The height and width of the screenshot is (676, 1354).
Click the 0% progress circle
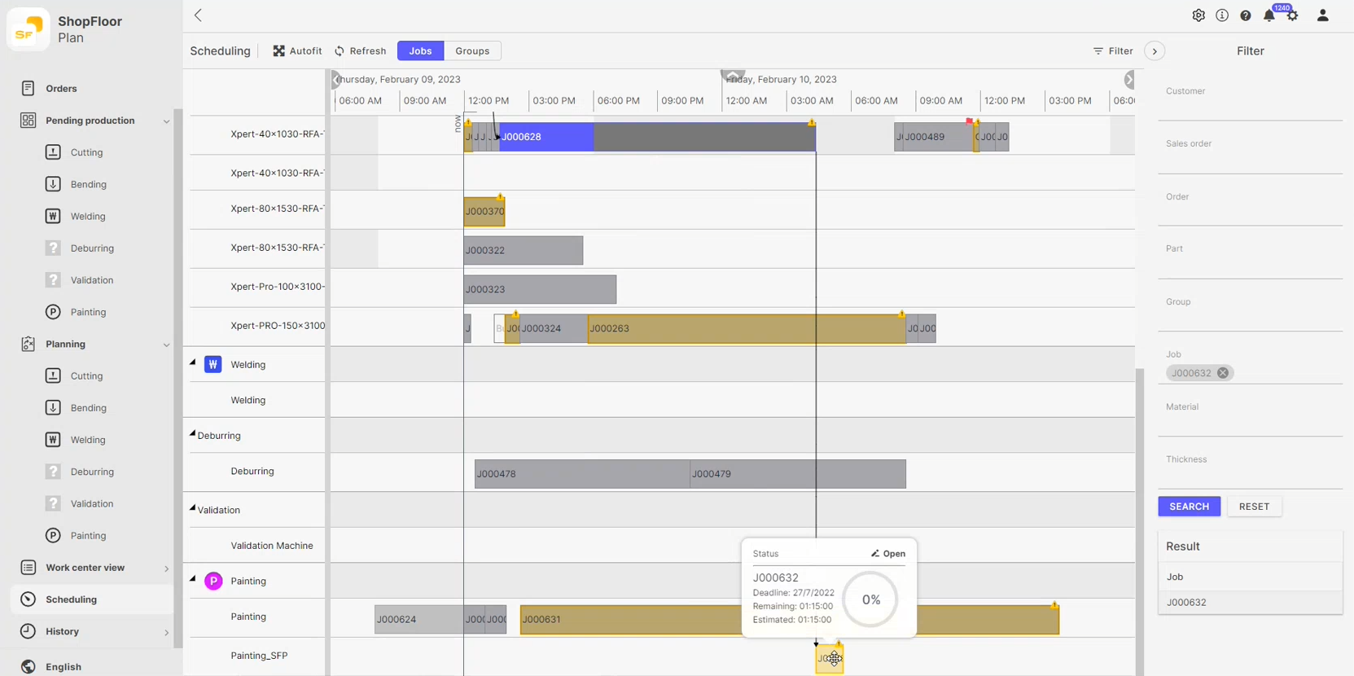point(870,599)
